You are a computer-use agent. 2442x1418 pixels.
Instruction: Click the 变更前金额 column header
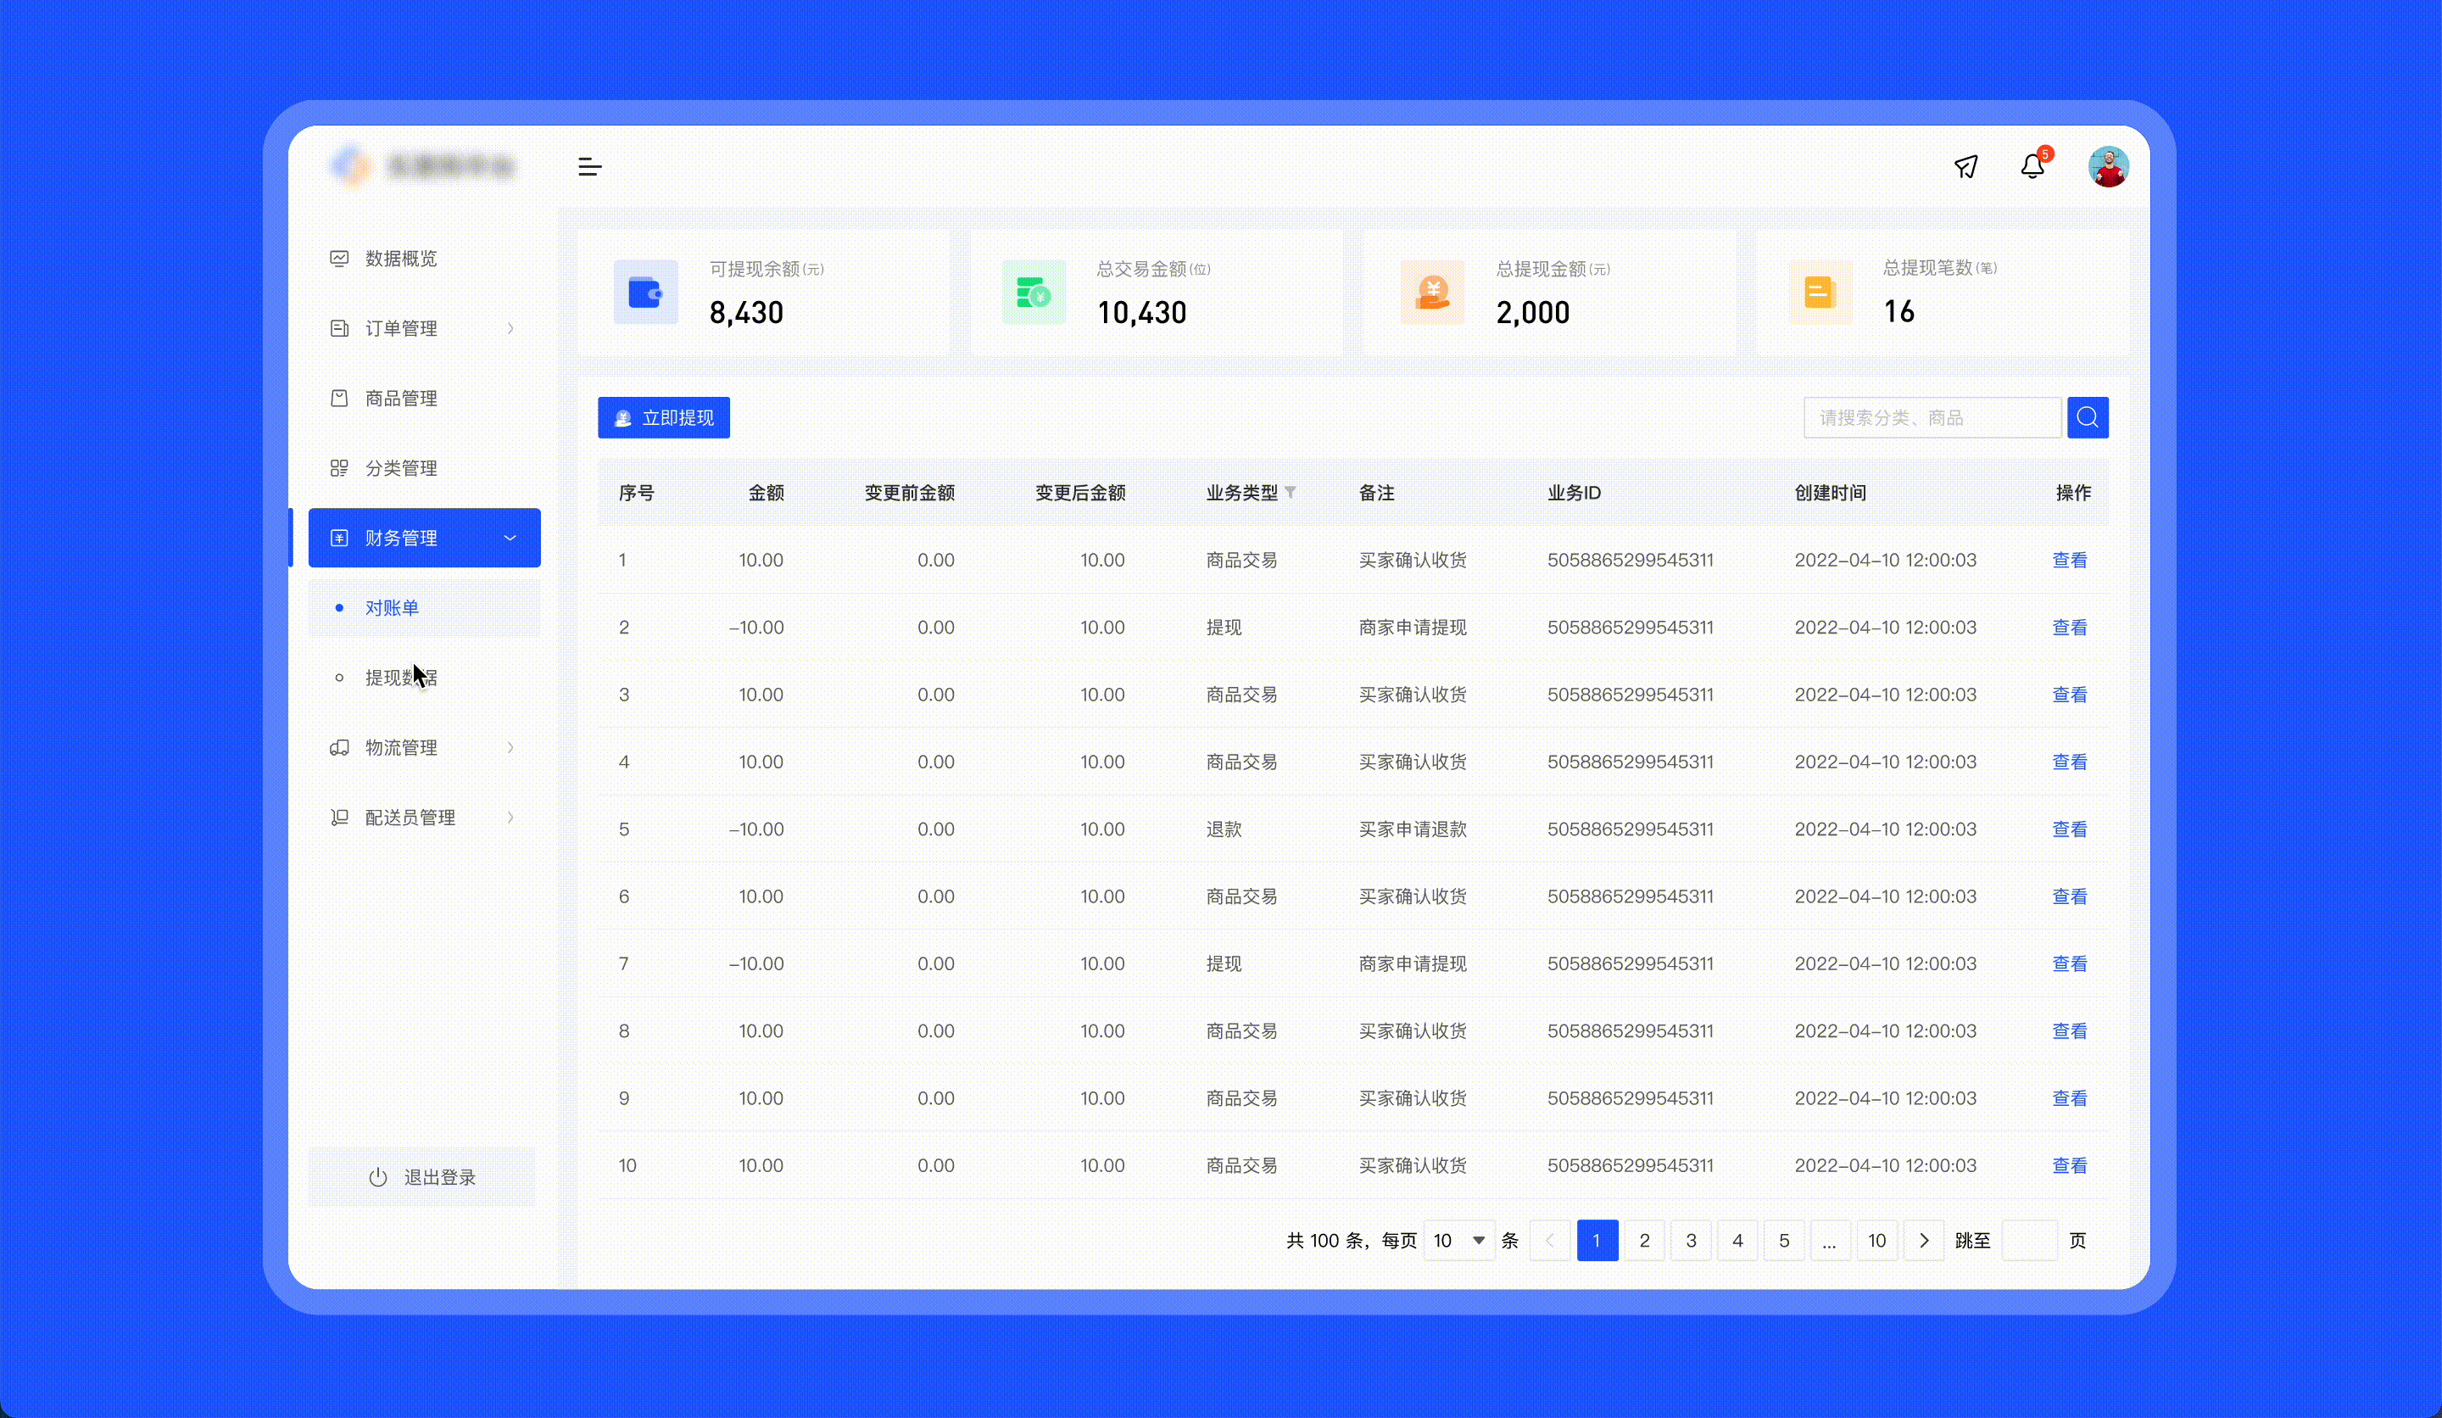(909, 493)
